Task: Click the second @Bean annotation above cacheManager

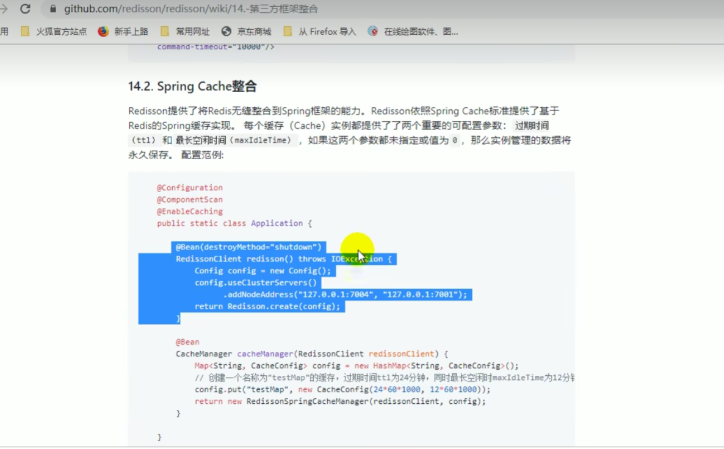Action: pyautogui.click(x=187, y=342)
